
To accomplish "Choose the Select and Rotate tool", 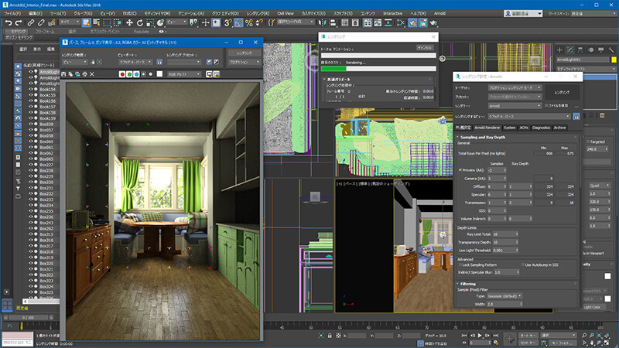I will 140,23.
